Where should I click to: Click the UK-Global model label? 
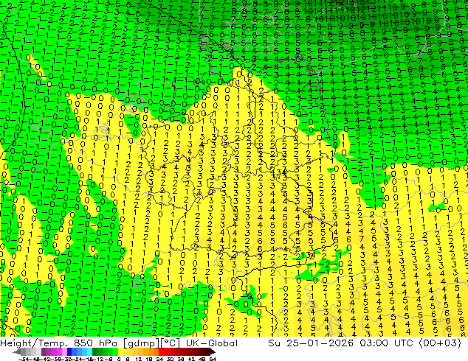click(212, 343)
